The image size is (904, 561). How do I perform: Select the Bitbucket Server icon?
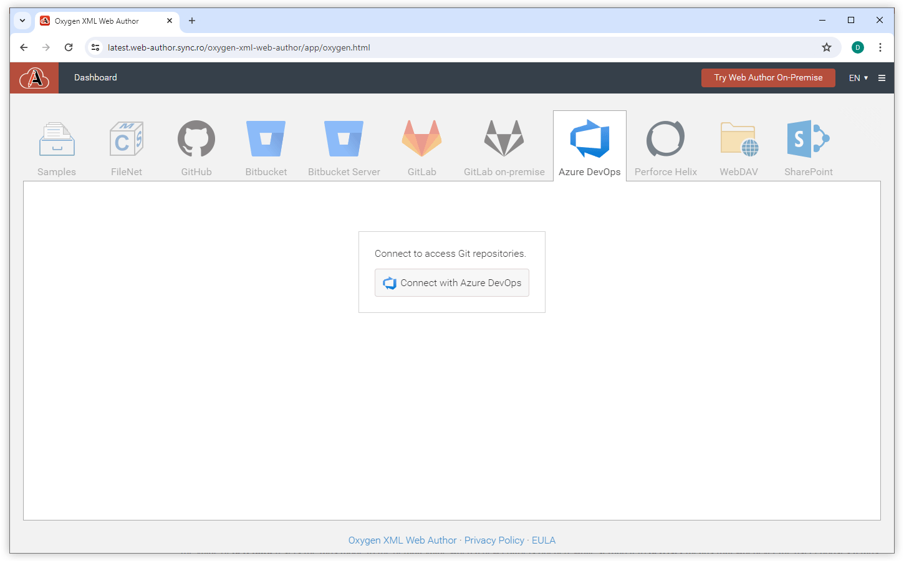344,139
